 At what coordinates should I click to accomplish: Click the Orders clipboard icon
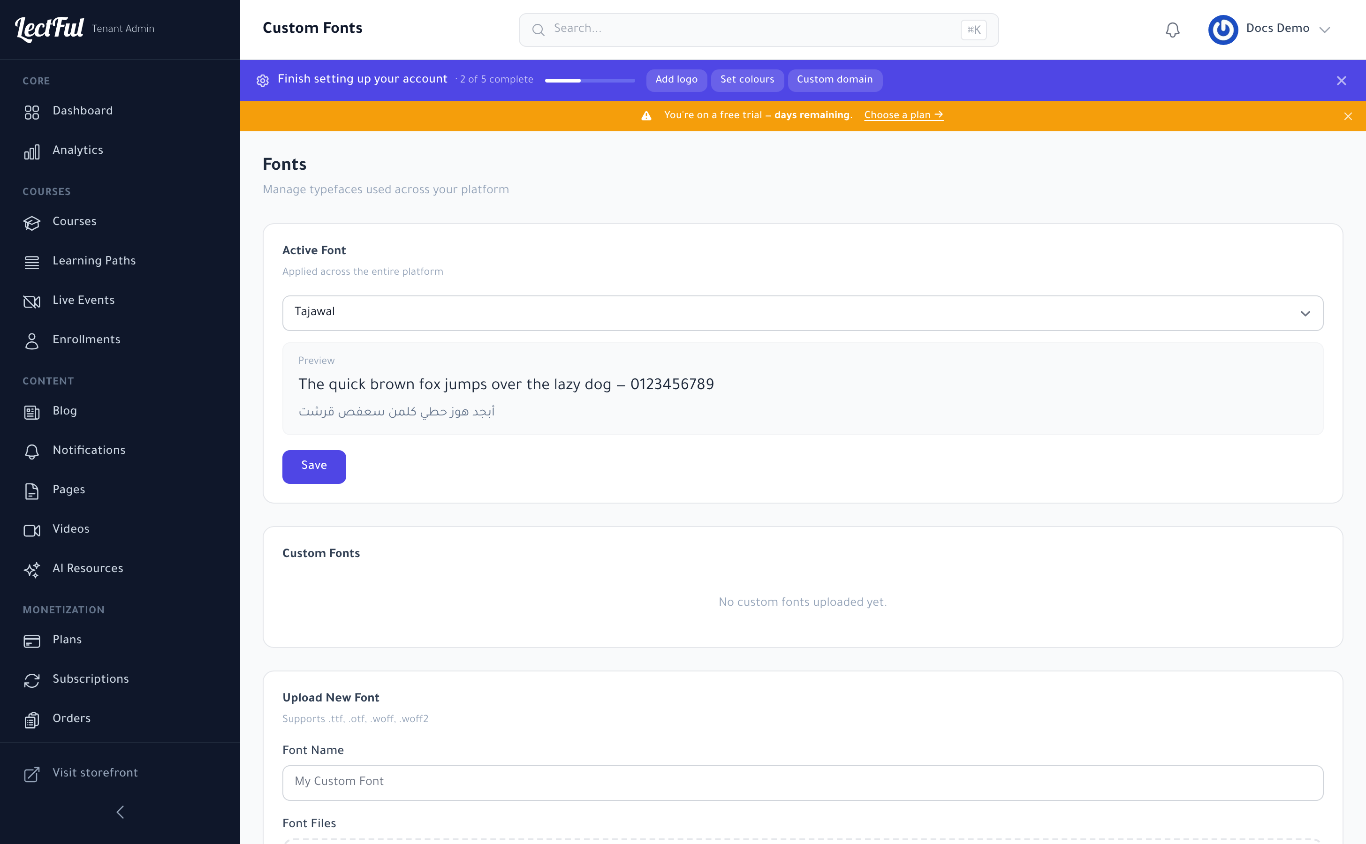point(32,720)
